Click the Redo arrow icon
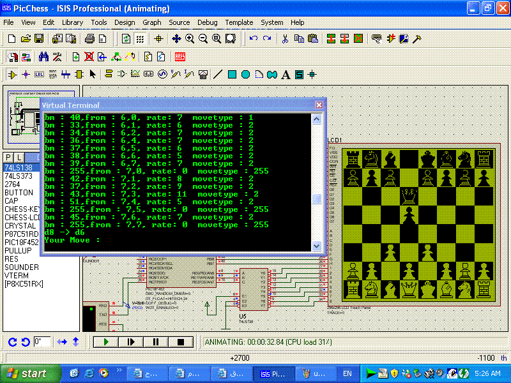 [267, 38]
